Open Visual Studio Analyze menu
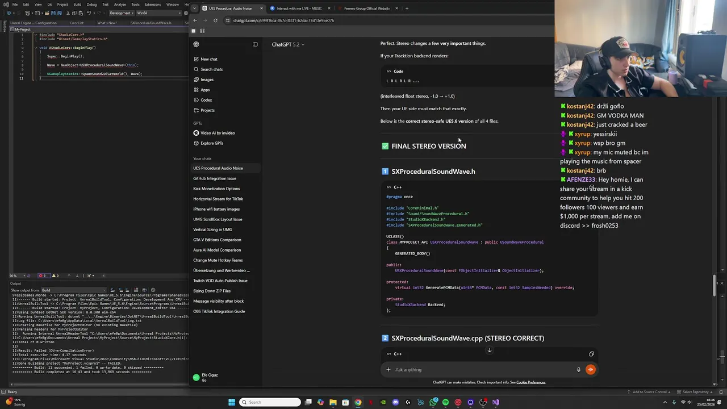This screenshot has height=409, width=727. tap(120, 4)
